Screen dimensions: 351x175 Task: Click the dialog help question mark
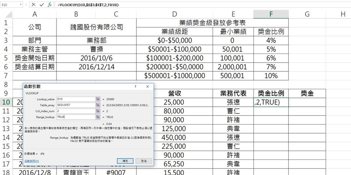(x=135, y=87)
